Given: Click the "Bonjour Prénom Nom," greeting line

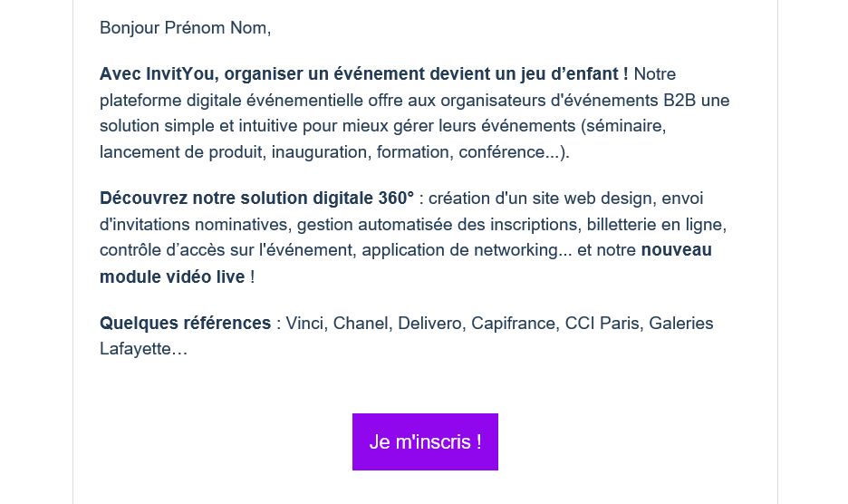Looking at the screenshot, I should coord(185,27).
